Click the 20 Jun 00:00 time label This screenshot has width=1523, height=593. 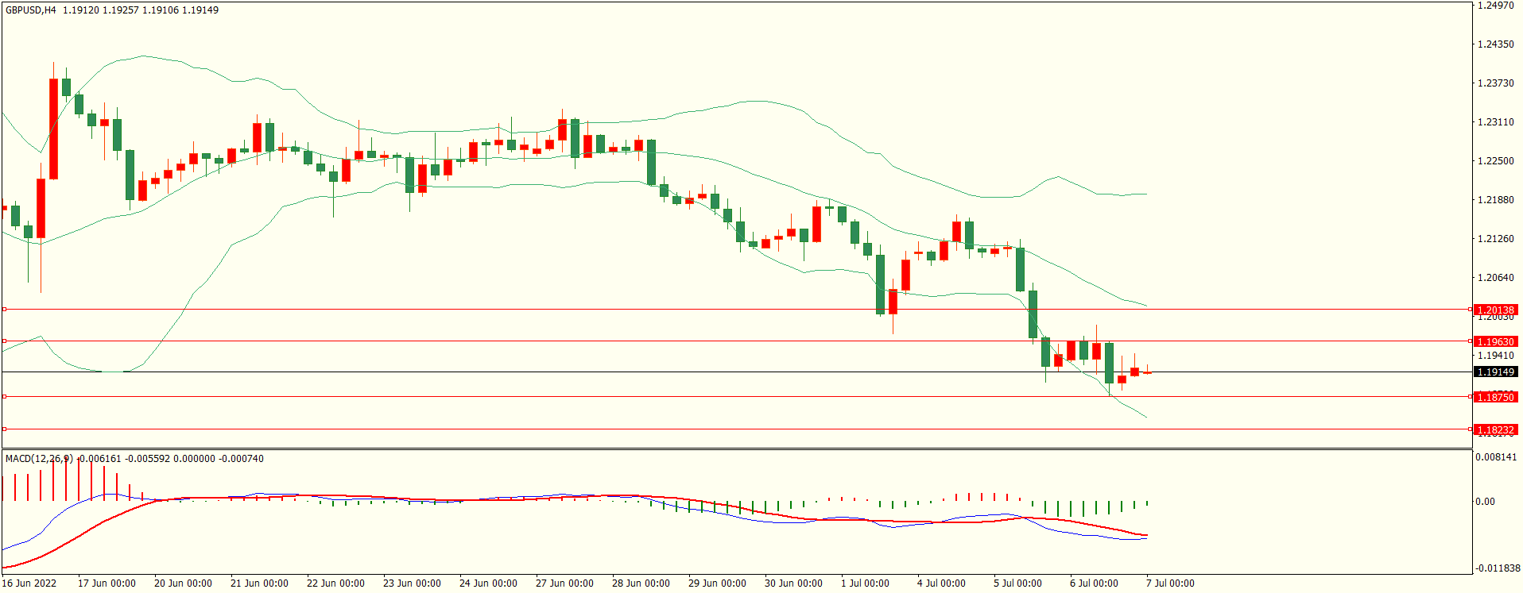(x=183, y=583)
